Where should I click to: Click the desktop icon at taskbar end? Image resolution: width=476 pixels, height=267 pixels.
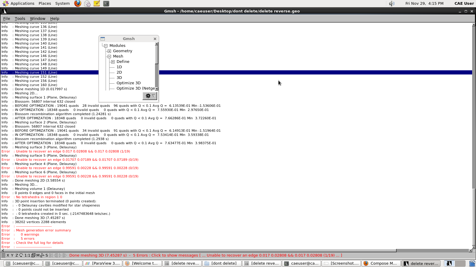[x=472, y=263]
